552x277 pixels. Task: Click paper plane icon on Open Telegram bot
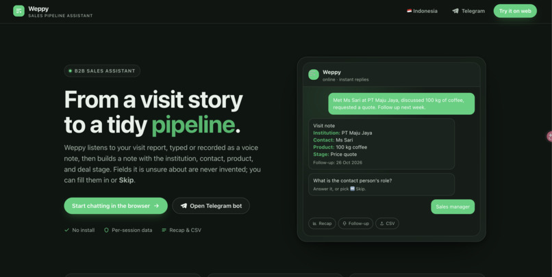tap(184, 206)
